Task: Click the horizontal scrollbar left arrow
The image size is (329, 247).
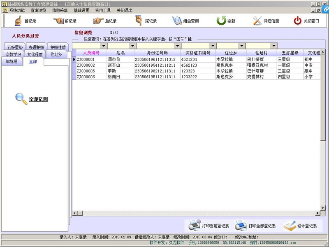Action: coord(74,213)
